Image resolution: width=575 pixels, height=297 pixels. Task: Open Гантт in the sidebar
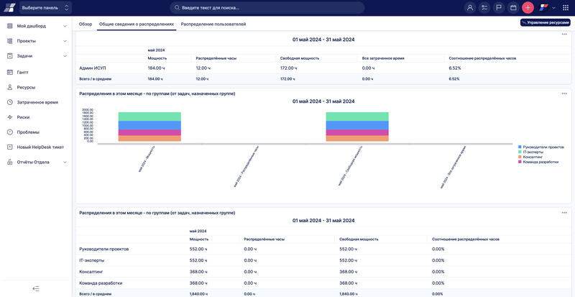point(22,72)
